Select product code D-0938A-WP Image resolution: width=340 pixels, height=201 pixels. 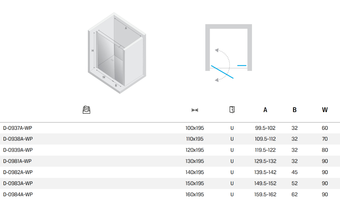coord(18,139)
